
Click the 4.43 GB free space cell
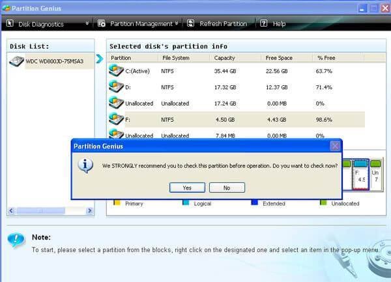click(276, 120)
